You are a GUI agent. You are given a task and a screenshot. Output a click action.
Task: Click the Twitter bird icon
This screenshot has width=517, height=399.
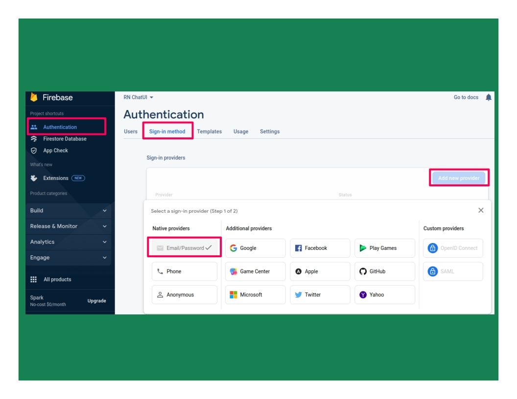click(x=298, y=295)
